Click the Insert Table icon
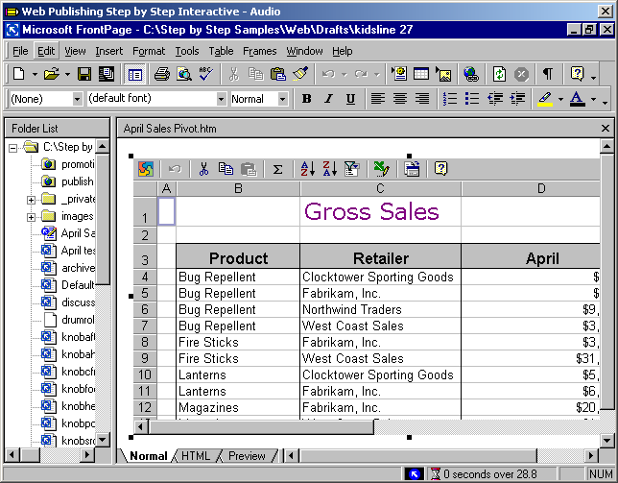The image size is (618, 483). (421, 74)
